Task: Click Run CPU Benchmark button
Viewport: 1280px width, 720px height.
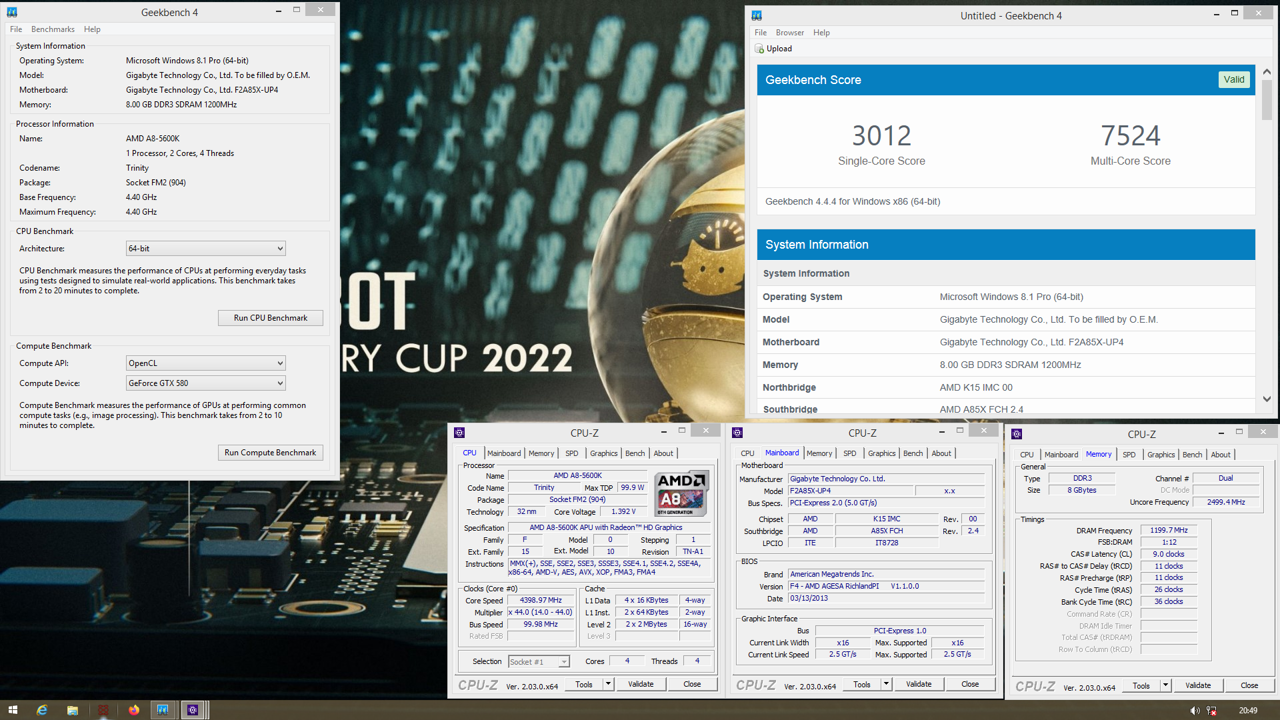Action: tap(271, 318)
